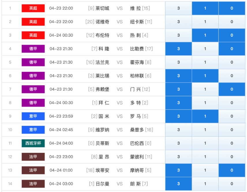Select the 1 option for 科隆 vs 比勒费
This screenshot has width=247, height=192.
205,49
